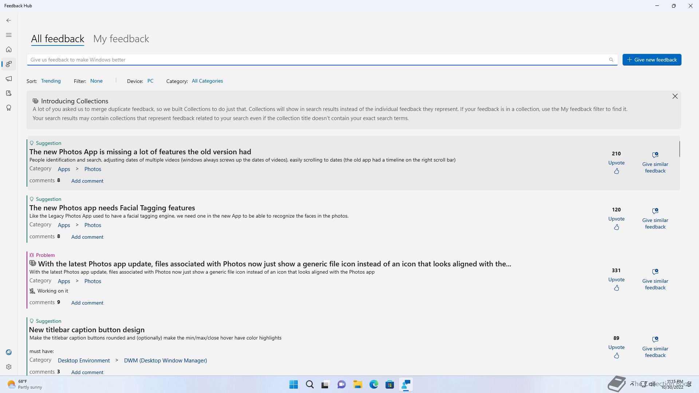Upvote thumb icon for titlebar caption suggestion
The image size is (699, 393).
[x=616, y=356]
